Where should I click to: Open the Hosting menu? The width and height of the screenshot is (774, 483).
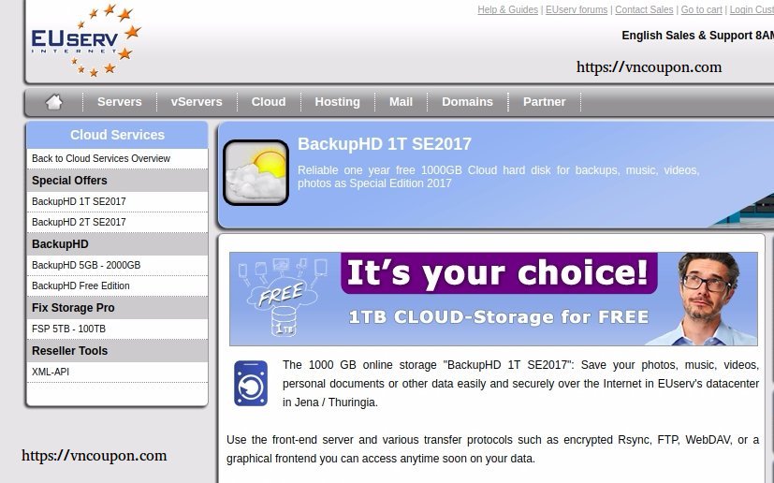(x=338, y=102)
